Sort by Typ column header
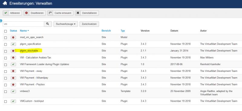 pyautogui.click(x=123, y=31)
